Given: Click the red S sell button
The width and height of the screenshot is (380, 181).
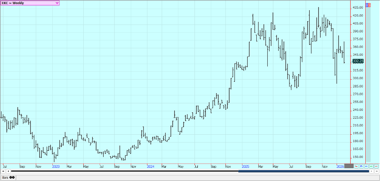Looking at the screenshot, I should [369, 5].
